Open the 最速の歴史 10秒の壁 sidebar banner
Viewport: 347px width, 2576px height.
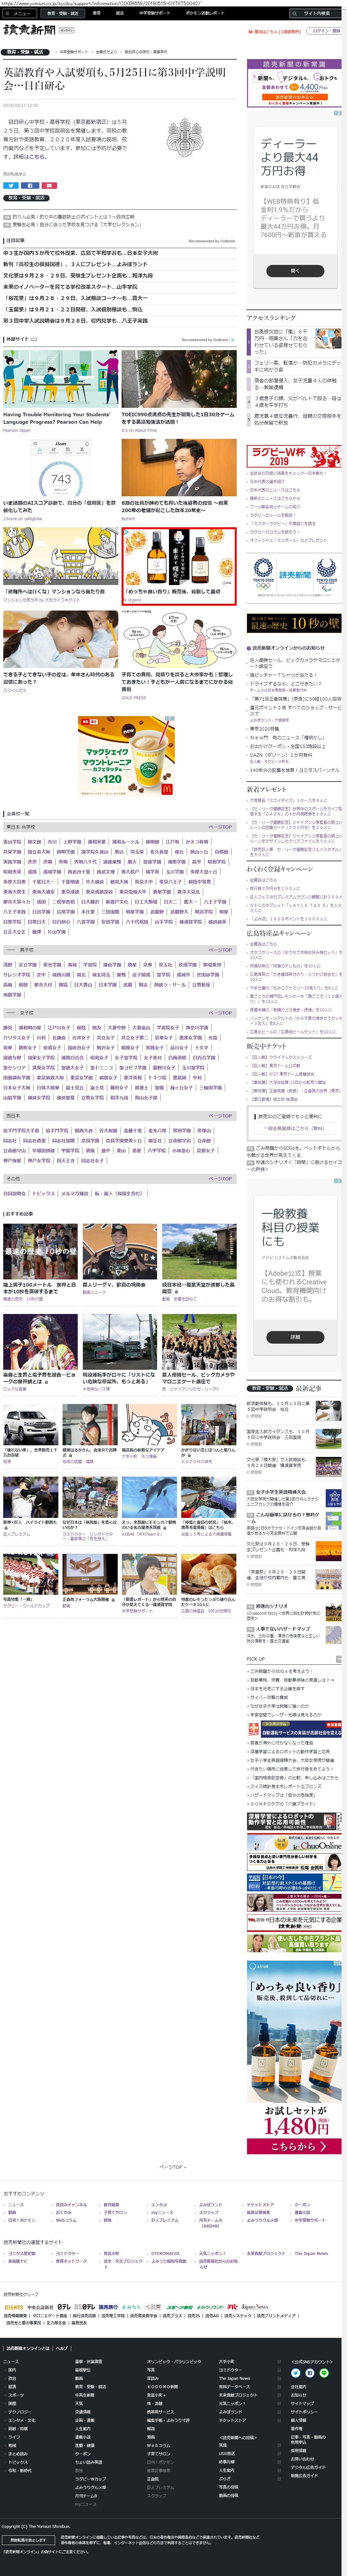tap(294, 623)
